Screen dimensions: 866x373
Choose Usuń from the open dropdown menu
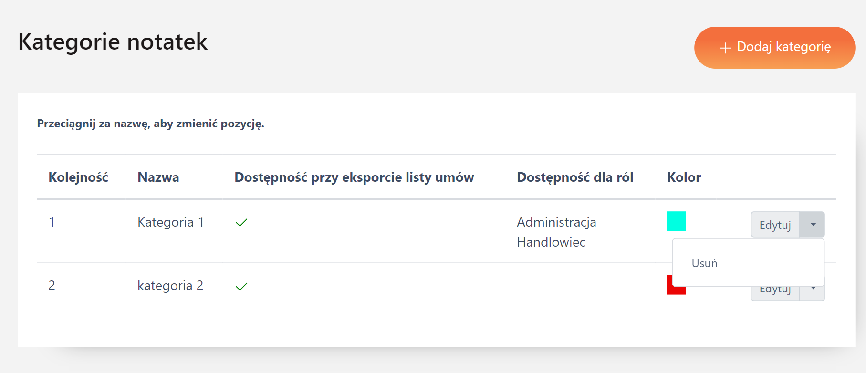point(705,263)
